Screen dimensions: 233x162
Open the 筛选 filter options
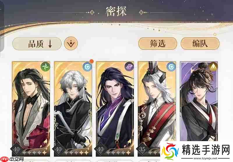(x=158, y=43)
